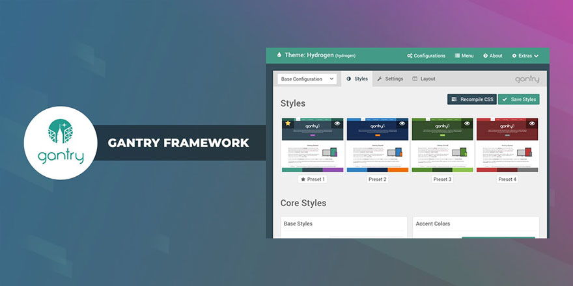
Task: Click the Preset 3 label
Action: [442, 179]
